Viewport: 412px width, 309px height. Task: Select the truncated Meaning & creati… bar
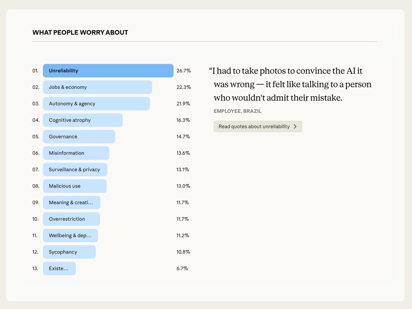click(72, 203)
